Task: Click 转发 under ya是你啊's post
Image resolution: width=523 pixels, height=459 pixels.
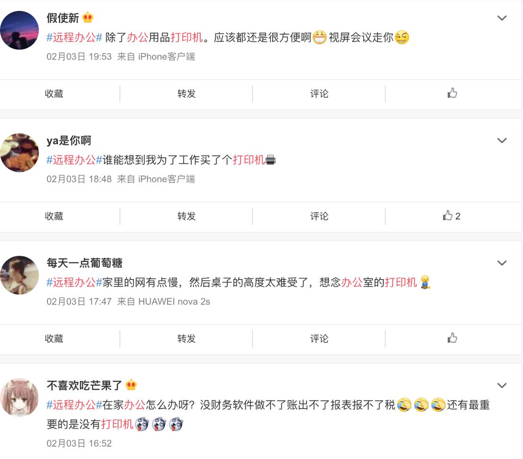Action: click(x=187, y=216)
